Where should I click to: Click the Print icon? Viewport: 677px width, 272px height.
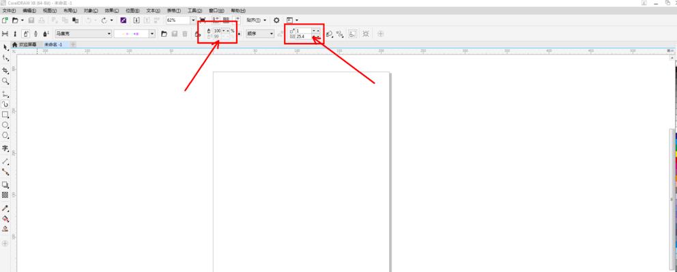42,20
